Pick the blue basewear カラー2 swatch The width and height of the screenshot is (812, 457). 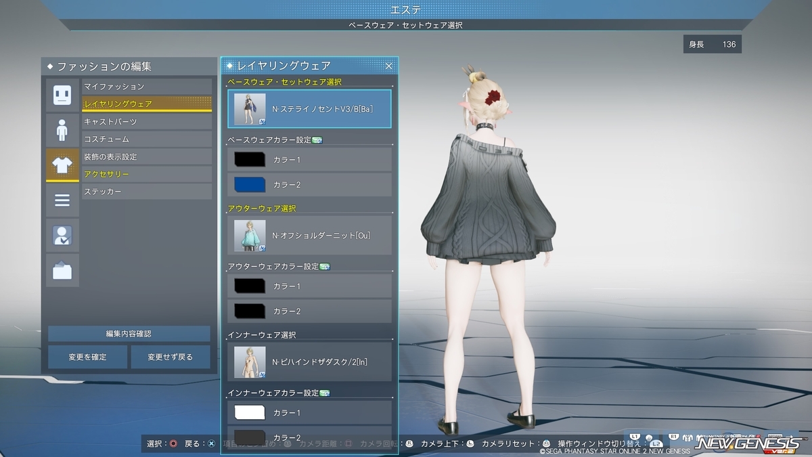250,185
